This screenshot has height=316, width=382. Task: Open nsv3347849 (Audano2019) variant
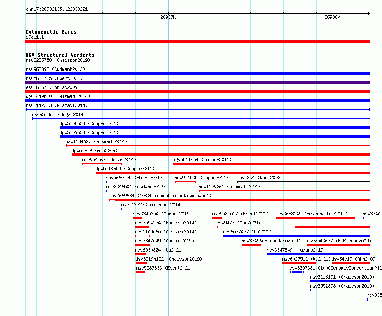point(296,250)
